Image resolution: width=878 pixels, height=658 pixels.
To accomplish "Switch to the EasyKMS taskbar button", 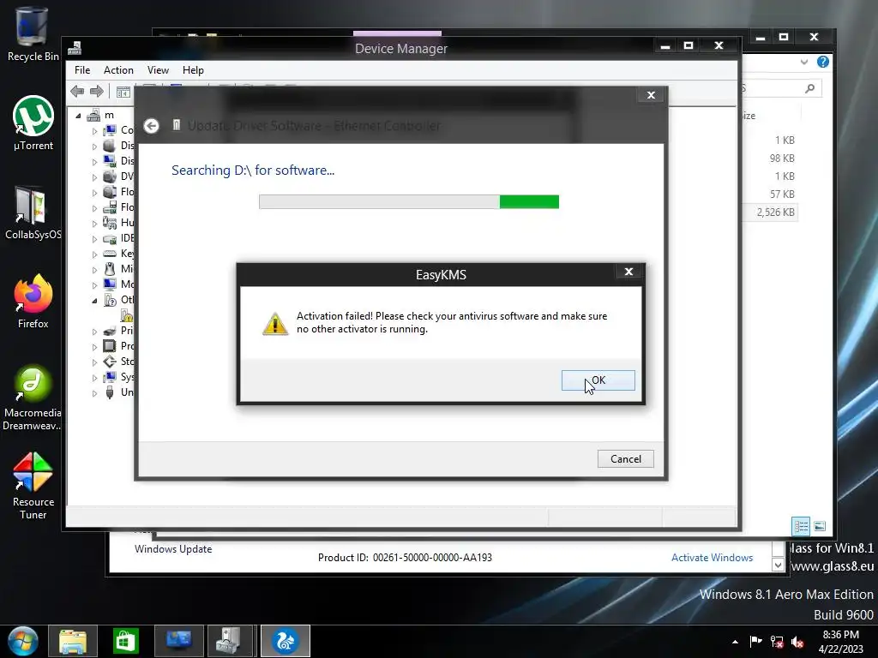I will (x=285, y=641).
